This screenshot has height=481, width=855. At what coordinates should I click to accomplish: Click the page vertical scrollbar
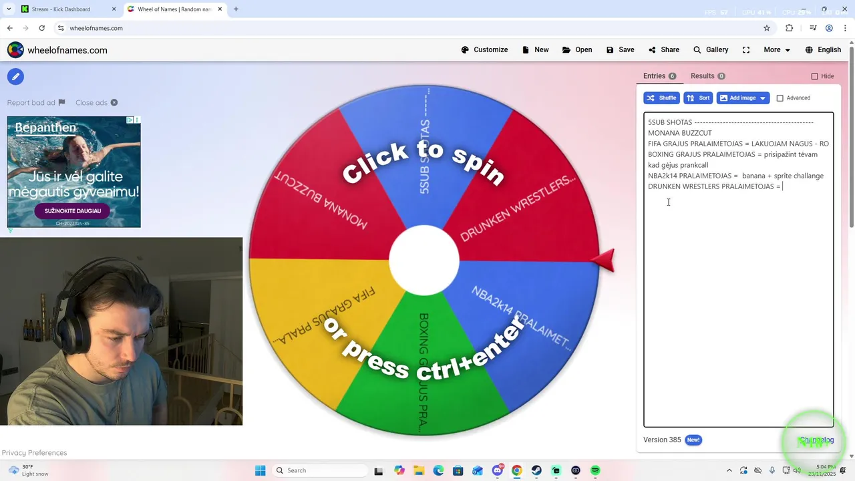[851, 138]
